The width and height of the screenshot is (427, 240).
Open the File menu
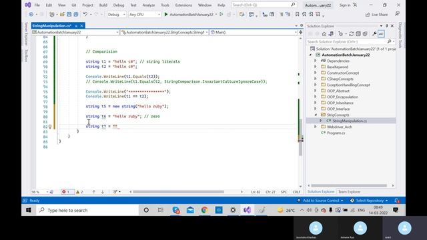37,5
